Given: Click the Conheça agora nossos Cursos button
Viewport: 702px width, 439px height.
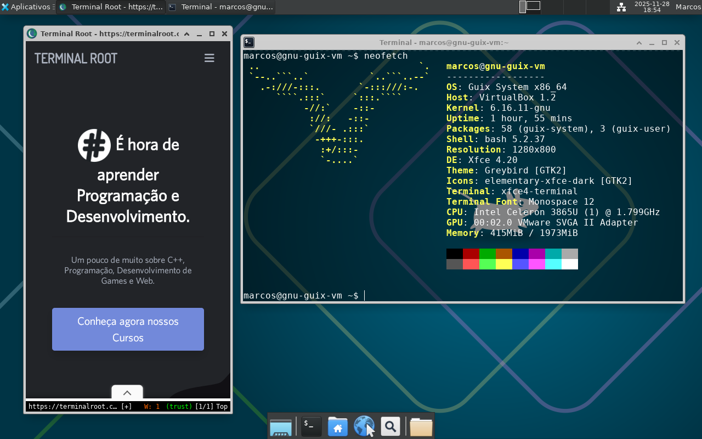Looking at the screenshot, I should point(127,329).
